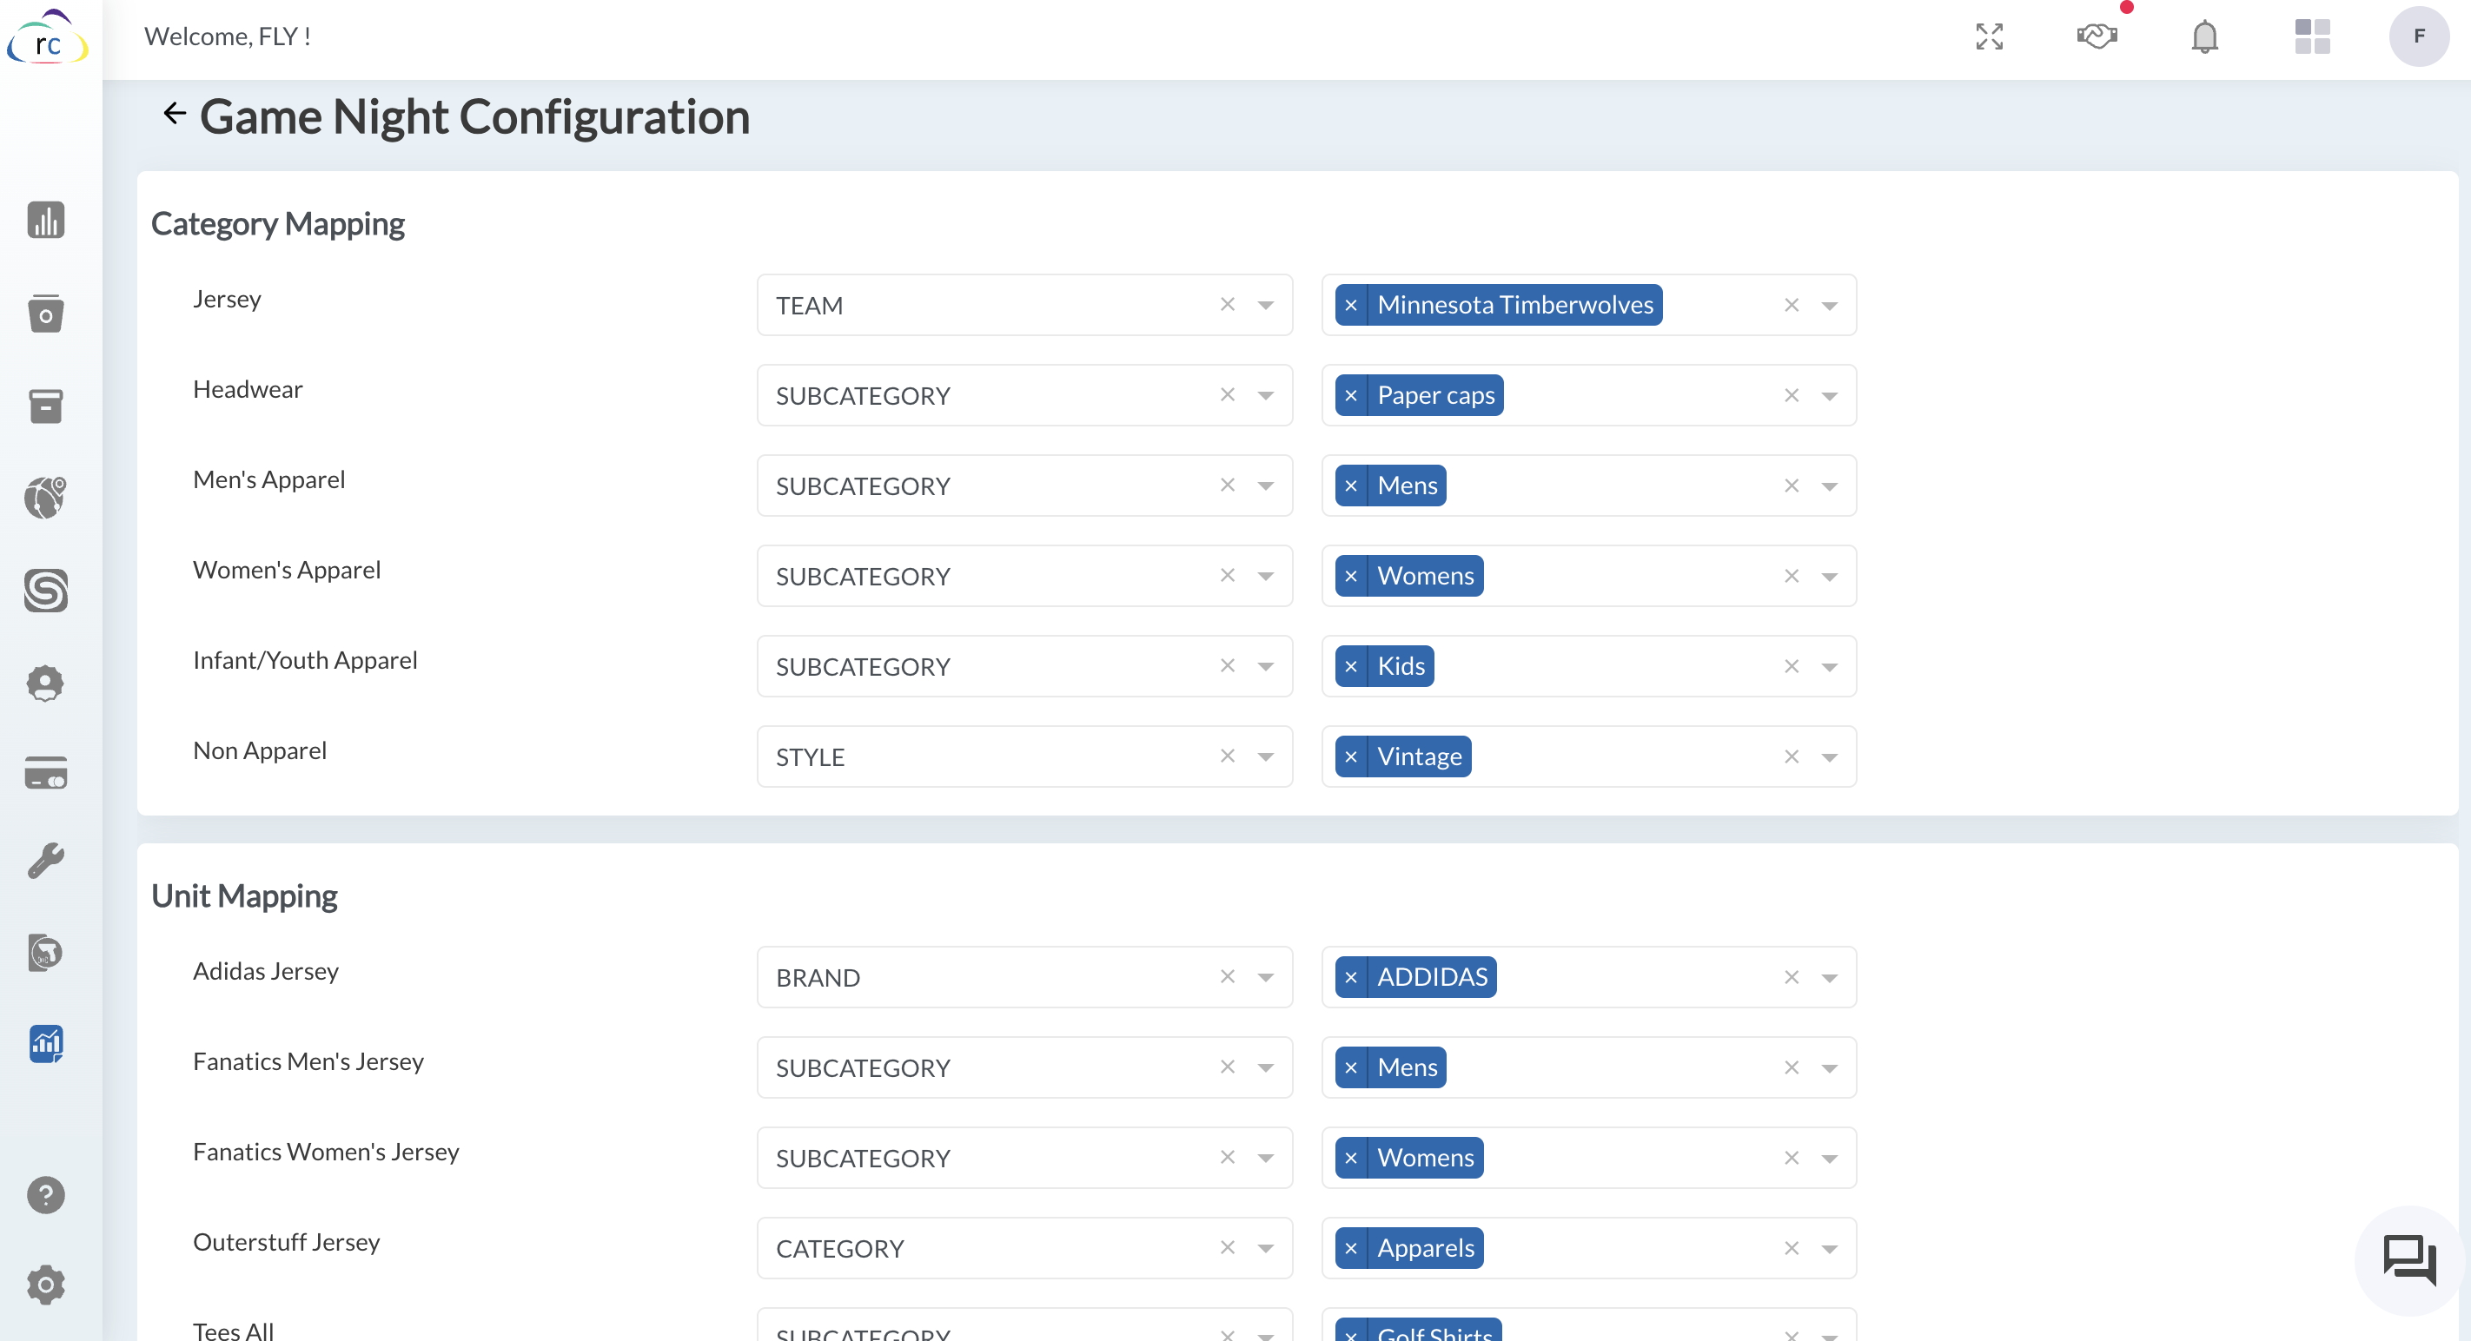Open the payment card sidebar icon
This screenshot has height=1341, width=2471.
(45, 773)
